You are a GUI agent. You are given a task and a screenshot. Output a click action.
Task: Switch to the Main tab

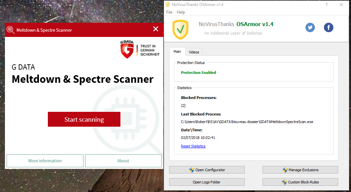point(177,51)
